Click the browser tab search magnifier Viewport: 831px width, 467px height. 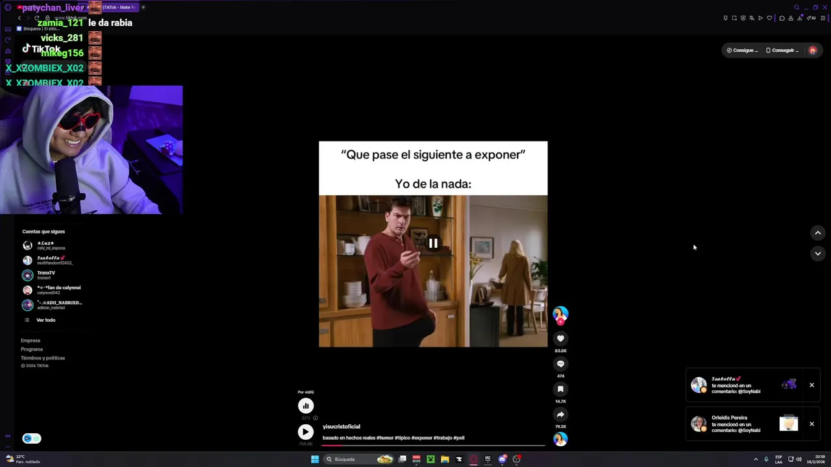pos(797,7)
